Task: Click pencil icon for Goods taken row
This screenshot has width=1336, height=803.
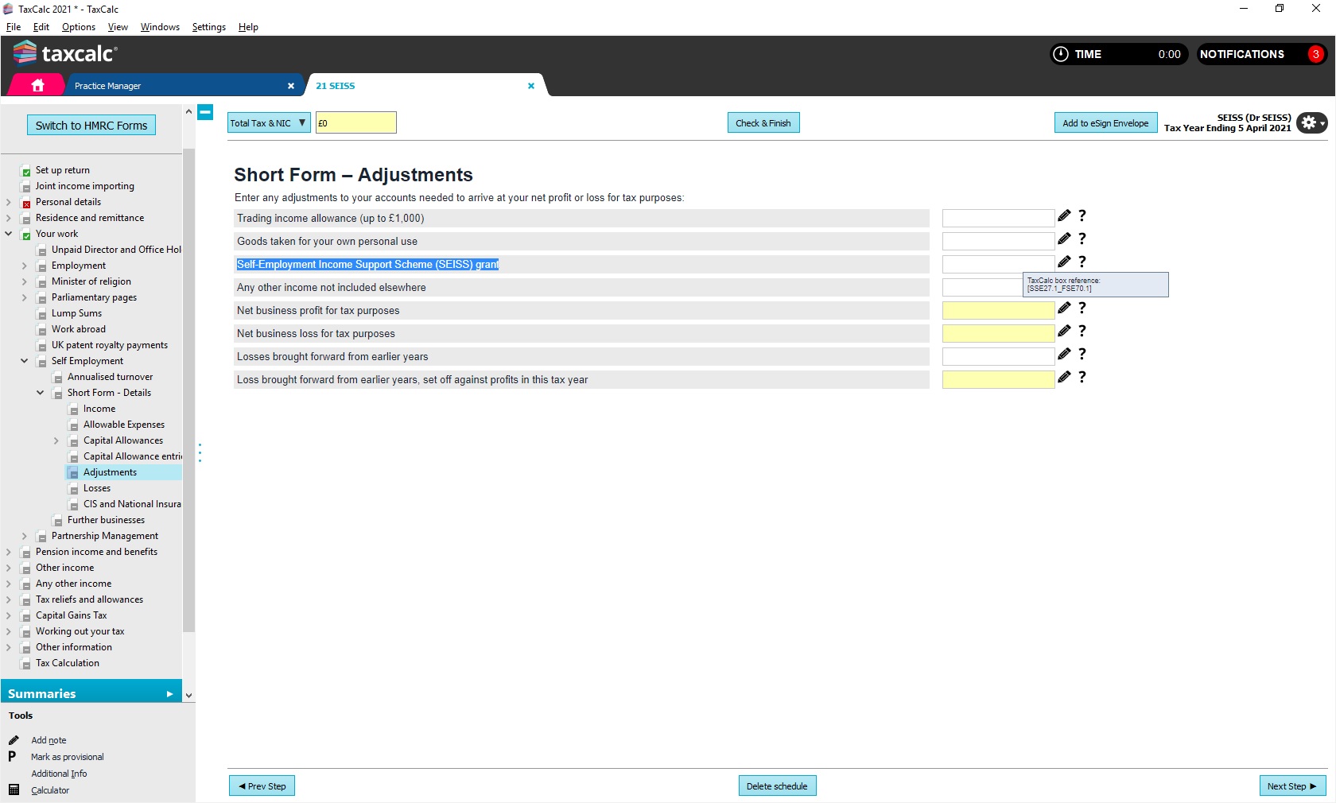Action: point(1064,239)
